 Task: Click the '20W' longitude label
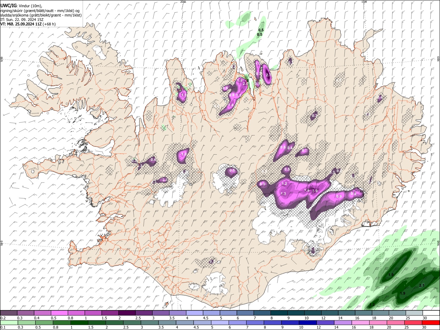pyautogui.click(x=183, y=2)
